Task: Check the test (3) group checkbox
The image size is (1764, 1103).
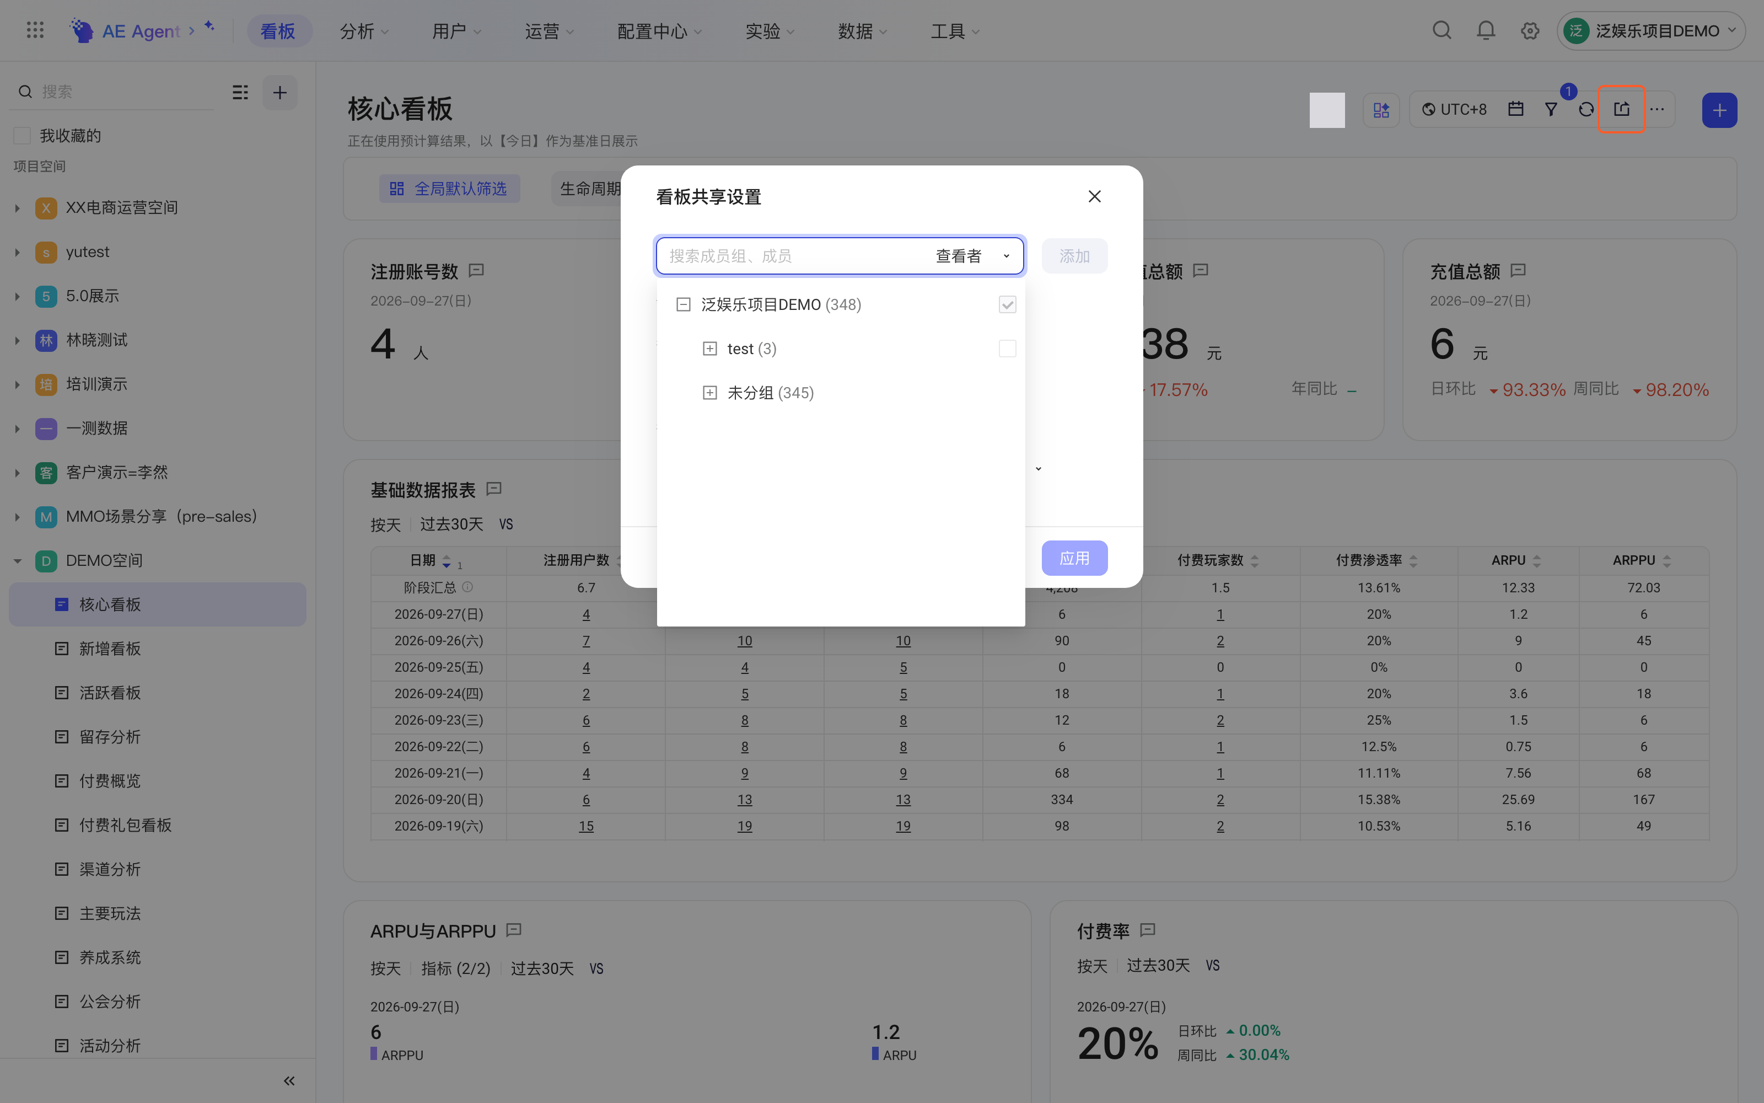Action: [1007, 349]
